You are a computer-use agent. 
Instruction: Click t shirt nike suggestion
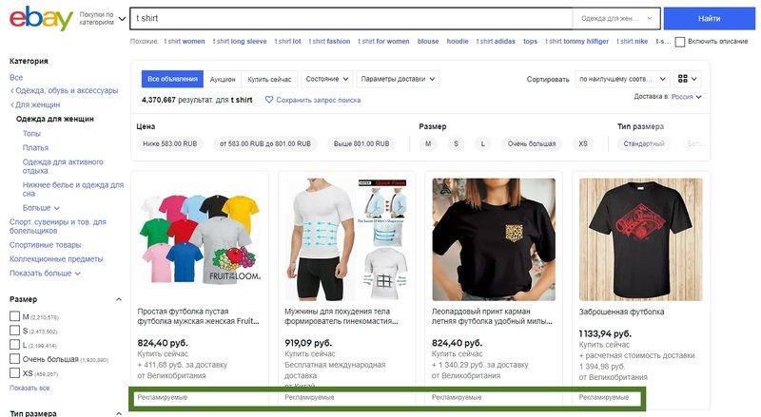point(633,41)
